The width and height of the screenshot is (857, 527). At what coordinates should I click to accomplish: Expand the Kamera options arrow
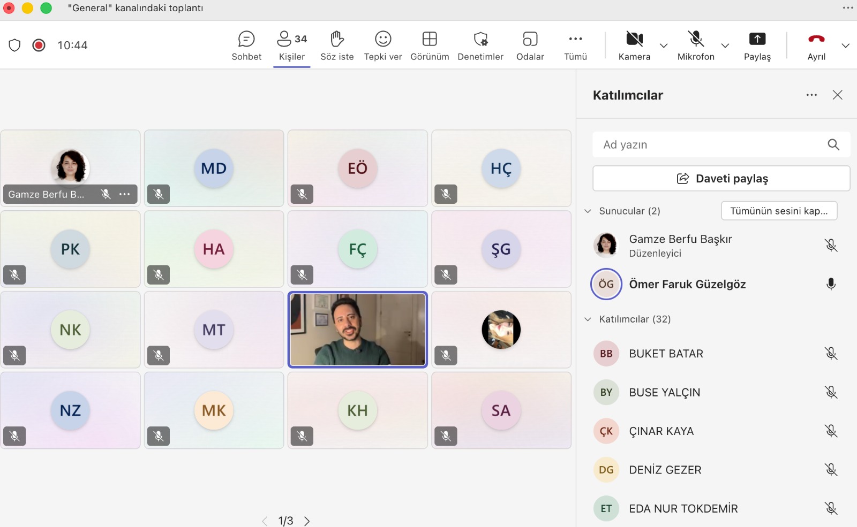664,45
